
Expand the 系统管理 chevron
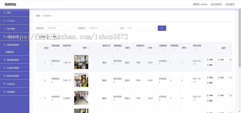click(x=26, y=91)
